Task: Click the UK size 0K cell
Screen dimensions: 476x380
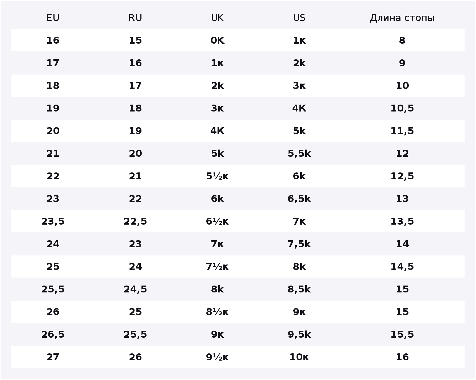Action: (217, 40)
